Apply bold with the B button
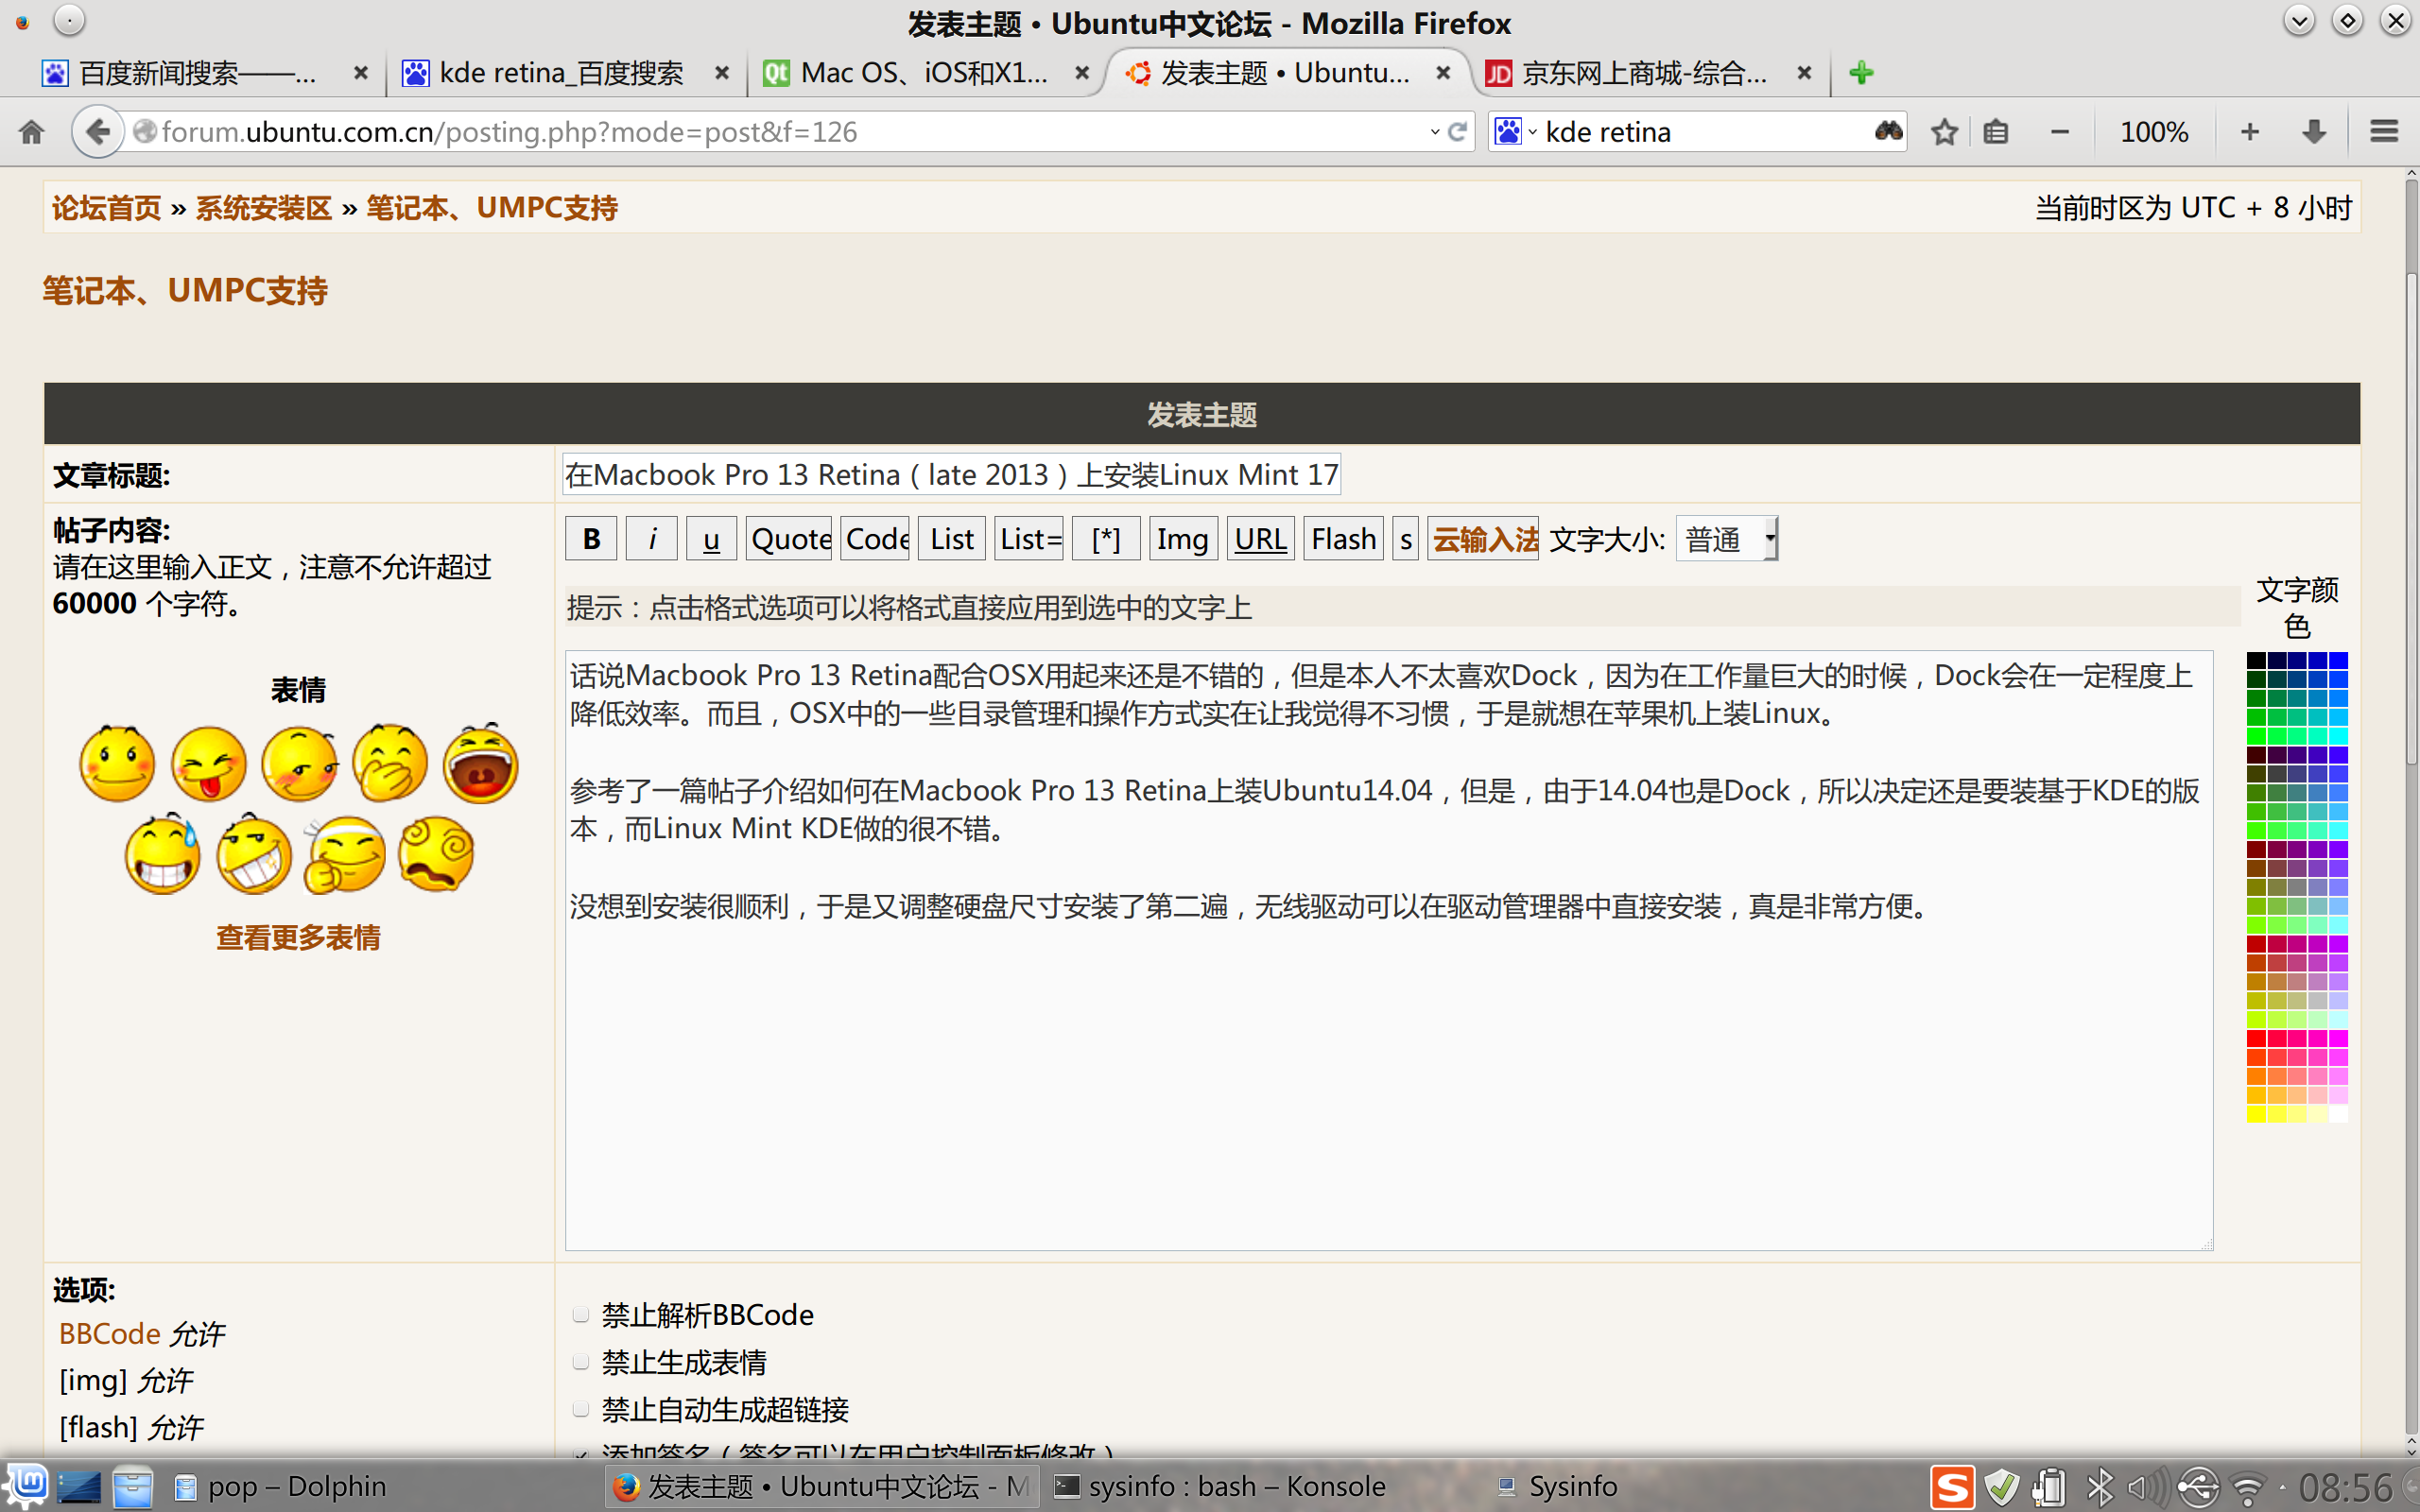Image resolution: width=2420 pixels, height=1512 pixels. (x=591, y=539)
